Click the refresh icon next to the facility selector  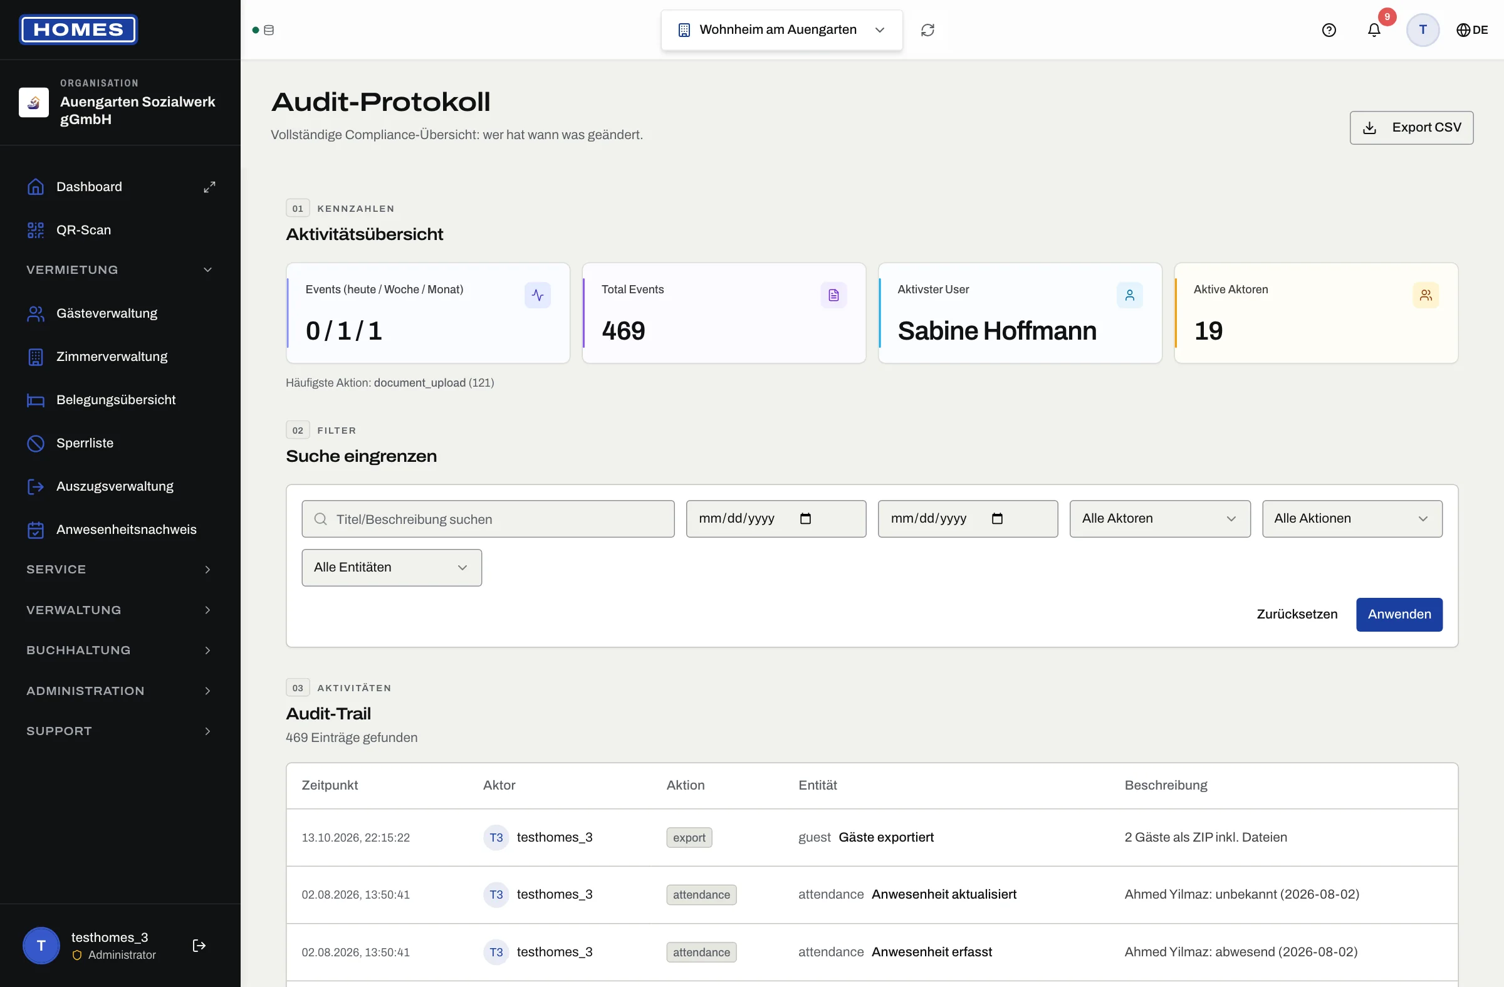(927, 29)
